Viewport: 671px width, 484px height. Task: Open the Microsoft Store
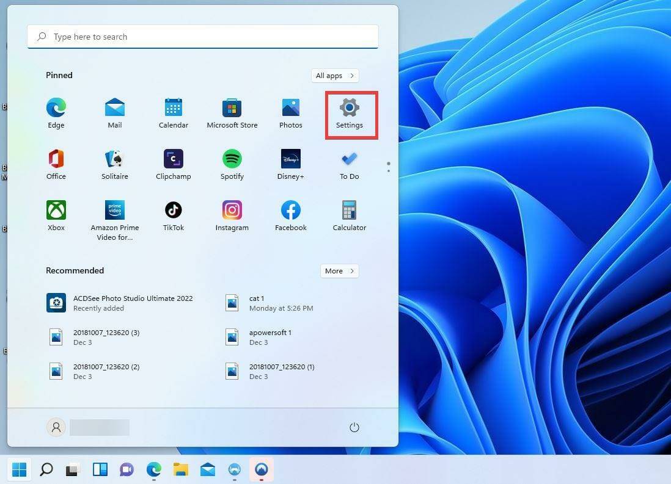[x=232, y=107]
